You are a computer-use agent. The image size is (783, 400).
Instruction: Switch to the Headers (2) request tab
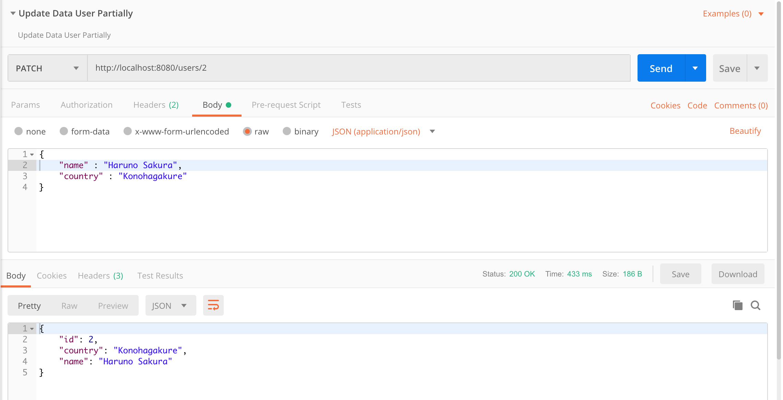click(156, 105)
